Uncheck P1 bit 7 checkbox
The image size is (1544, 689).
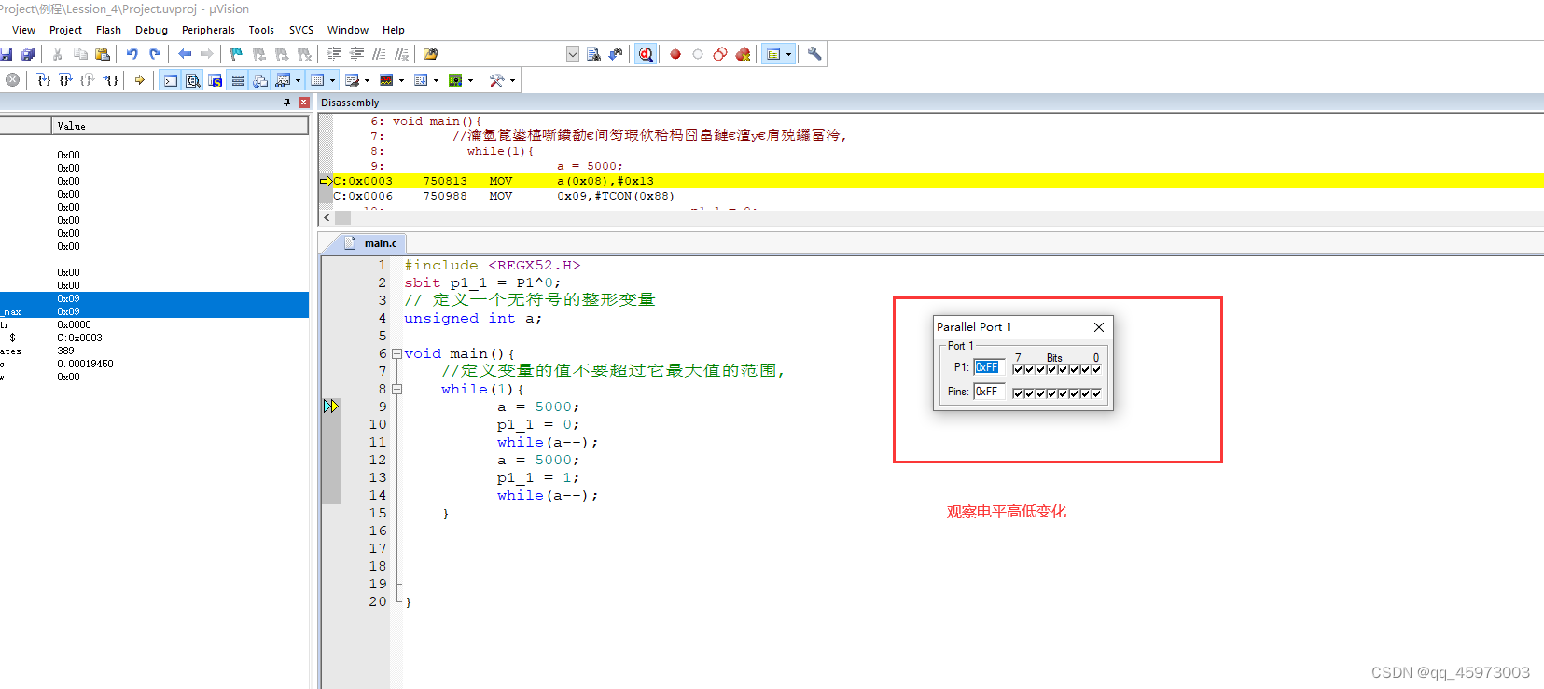1018,369
